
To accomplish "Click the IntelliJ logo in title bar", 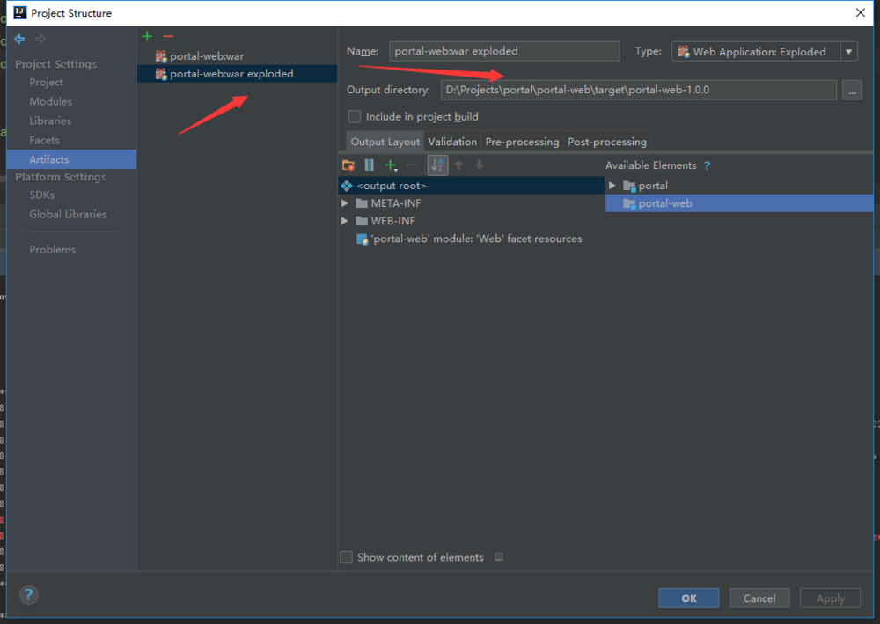I will [x=20, y=12].
